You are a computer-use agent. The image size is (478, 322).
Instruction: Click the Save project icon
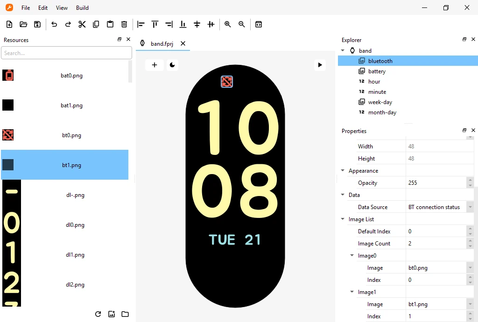(37, 24)
